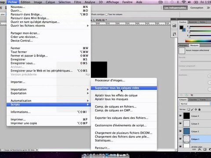Open the Edition menu

[25, 2]
